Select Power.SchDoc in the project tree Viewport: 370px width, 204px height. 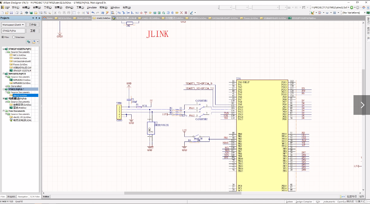20,64
